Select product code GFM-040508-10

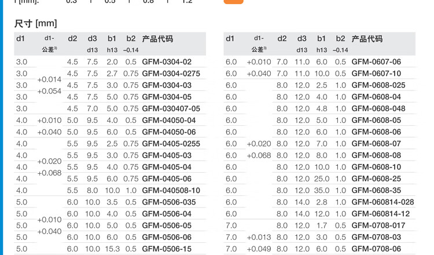pyautogui.click(x=171, y=191)
